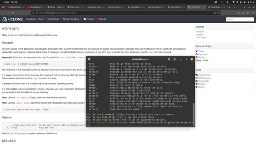Open the Wi-Fi network indicator

point(234,2)
